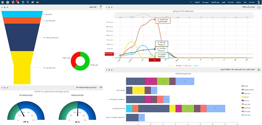The width and height of the screenshot is (262, 125).
Task: Click the red value marker on line chart y-axis
Action: click(x=109, y=54)
